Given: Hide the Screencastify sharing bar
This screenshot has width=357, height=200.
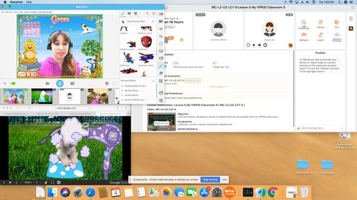Looking at the screenshot, I should pos(224,179).
